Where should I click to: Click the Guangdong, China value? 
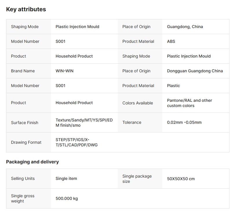185,27
